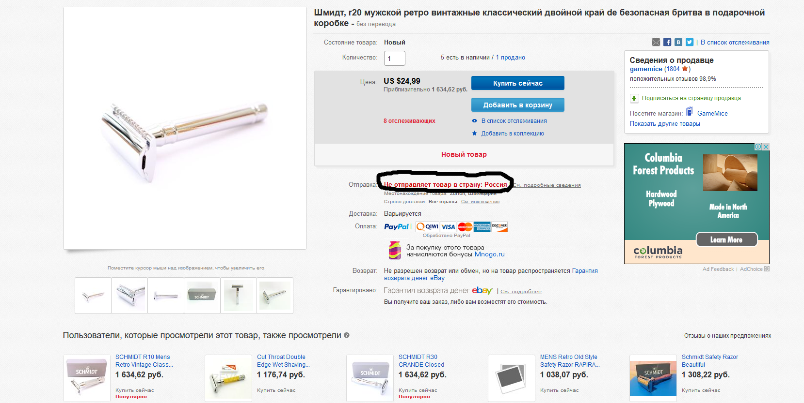The image size is (804, 403).
Task: Share the listing on Facebook
Action: 667,42
